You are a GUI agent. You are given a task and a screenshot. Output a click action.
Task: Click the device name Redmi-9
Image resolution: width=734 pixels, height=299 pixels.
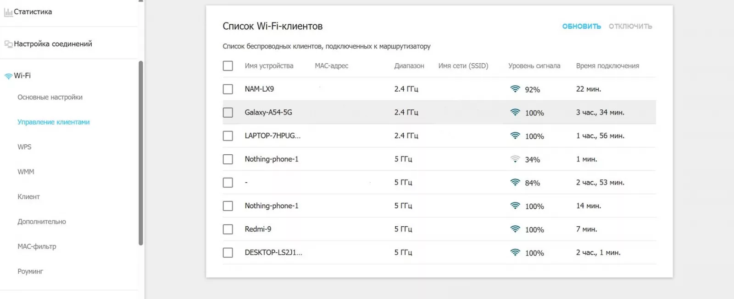tap(258, 229)
